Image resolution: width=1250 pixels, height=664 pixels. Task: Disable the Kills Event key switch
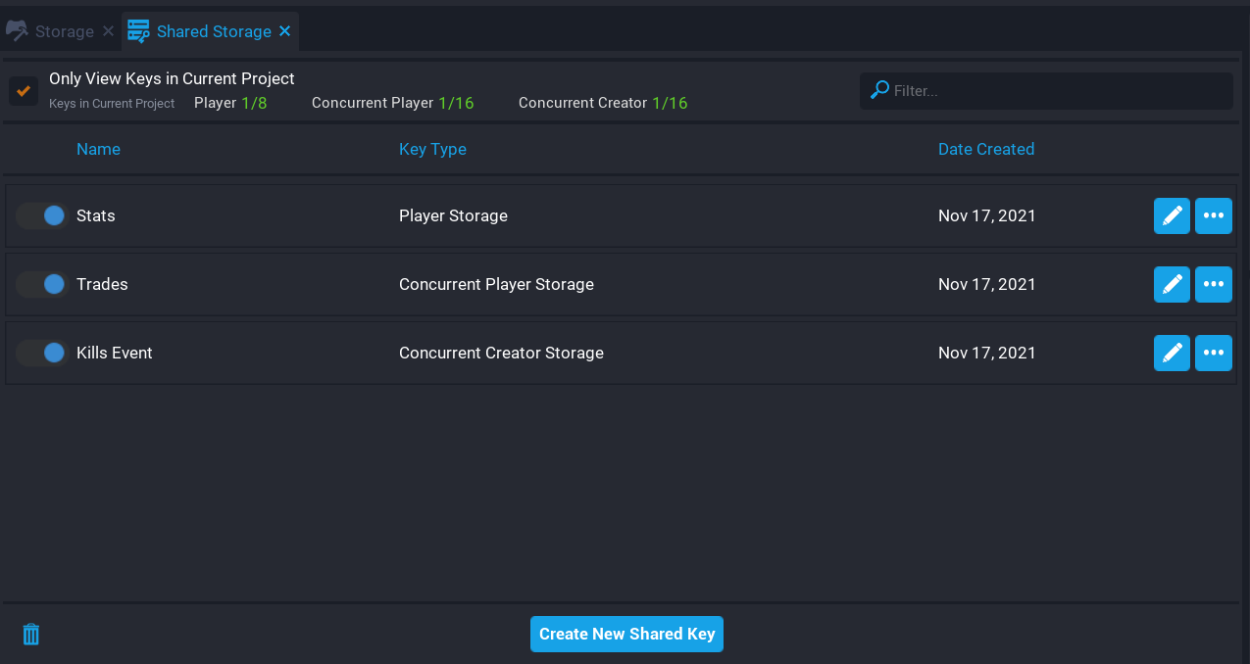(x=40, y=353)
